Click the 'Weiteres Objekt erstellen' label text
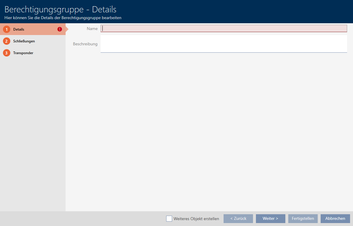The height and width of the screenshot is (226, 353). pyautogui.click(x=196, y=219)
